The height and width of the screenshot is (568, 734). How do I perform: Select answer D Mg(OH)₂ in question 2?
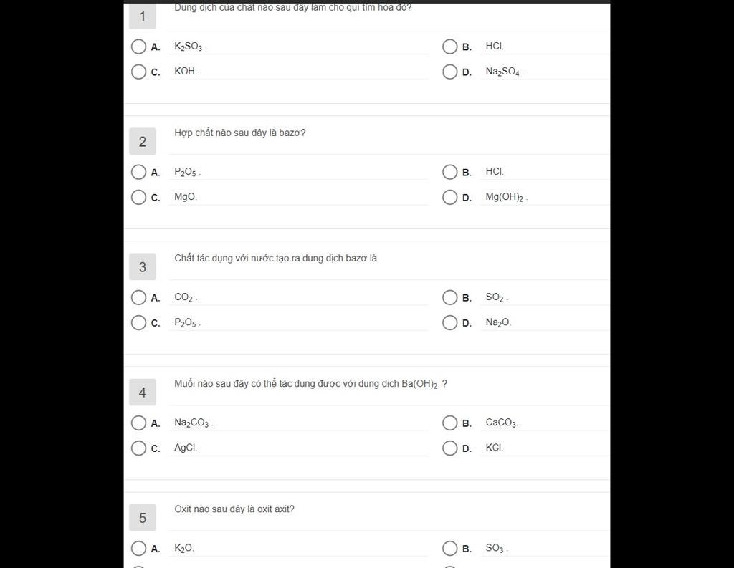click(450, 198)
